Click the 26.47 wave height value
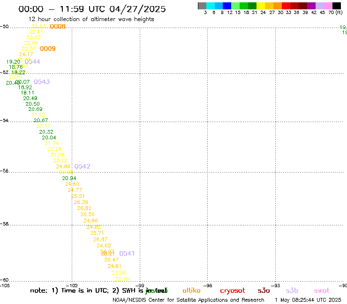The width and height of the screenshot is (347, 304). (111, 260)
